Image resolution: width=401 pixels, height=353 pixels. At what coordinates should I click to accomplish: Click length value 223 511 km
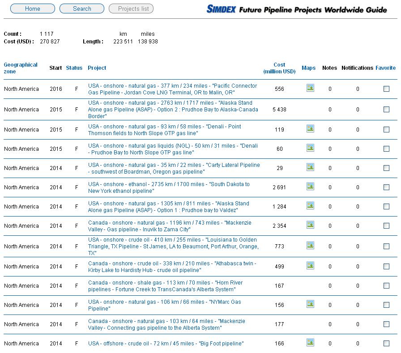[x=123, y=42]
